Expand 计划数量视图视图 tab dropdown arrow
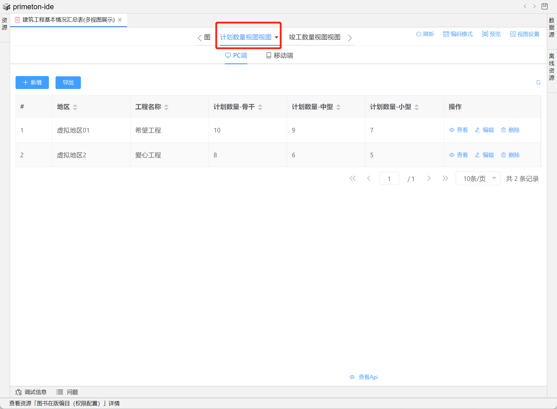 pos(276,37)
